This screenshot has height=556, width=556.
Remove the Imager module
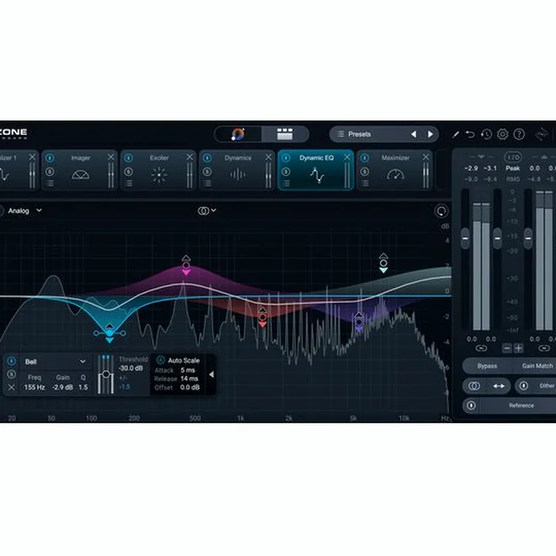(x=111, y=157)
